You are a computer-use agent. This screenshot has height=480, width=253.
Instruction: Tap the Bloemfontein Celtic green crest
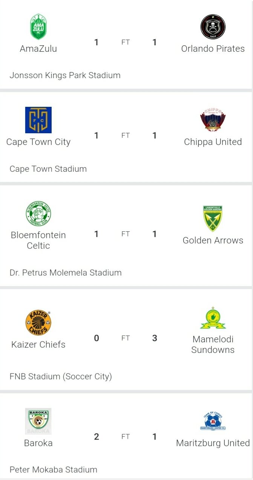tap(38, 214)
